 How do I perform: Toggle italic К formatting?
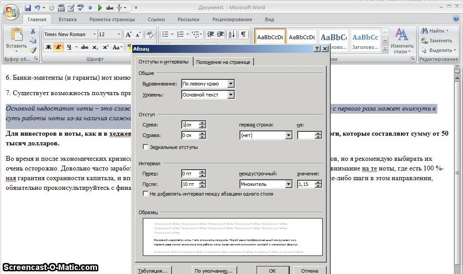[x=59, y=47]
